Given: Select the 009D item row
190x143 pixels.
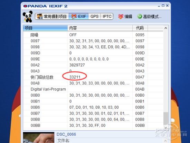Looking at the screenshot, I should (x=93, y=53).
